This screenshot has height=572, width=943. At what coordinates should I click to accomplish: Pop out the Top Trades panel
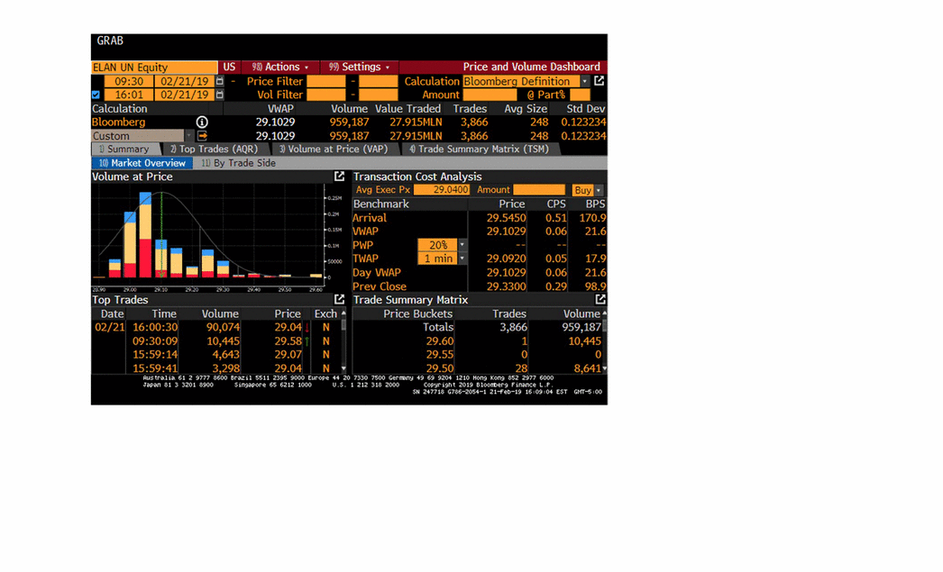pyautogui.click(x=340, y=299)
